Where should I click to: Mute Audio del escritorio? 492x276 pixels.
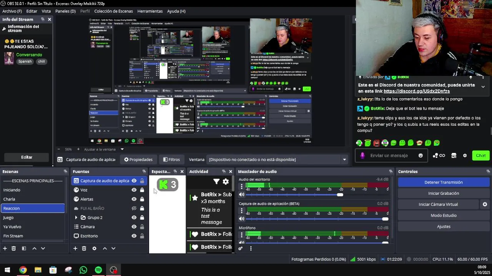(242, 195)
